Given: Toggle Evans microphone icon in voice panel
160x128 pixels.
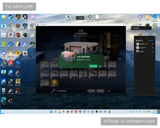Looking at the screenshot, I should (153, 51).
